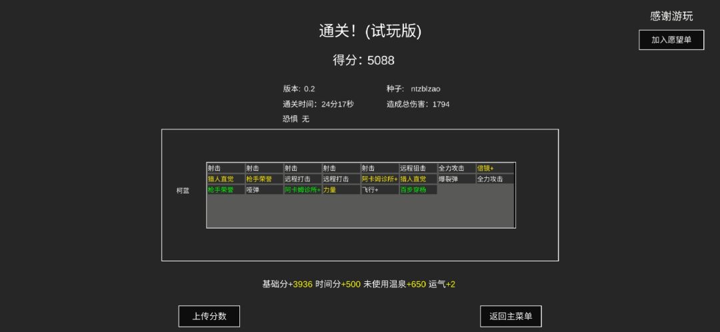
Task: Open the 加入愿望单 wishlist button
Action: (x=671, y=39)
